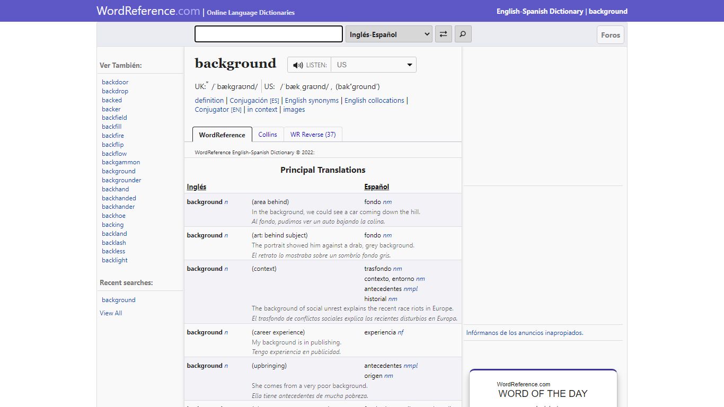Click the Word of the Day widget
This screenshot has height=407, width=724.
[x=543, y=388]
